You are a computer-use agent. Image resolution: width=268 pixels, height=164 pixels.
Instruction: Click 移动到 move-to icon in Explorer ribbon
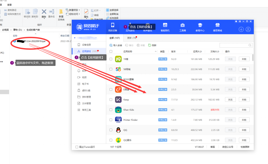coord(27,11)
